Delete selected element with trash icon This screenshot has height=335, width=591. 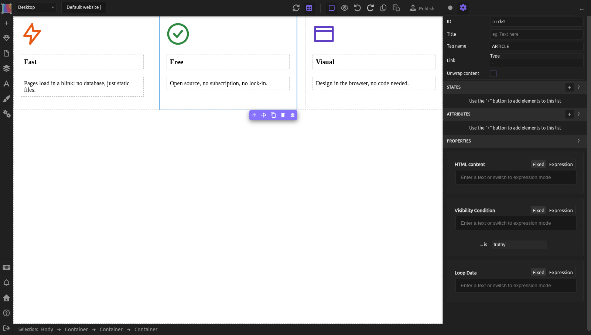(x=283, y=115)
